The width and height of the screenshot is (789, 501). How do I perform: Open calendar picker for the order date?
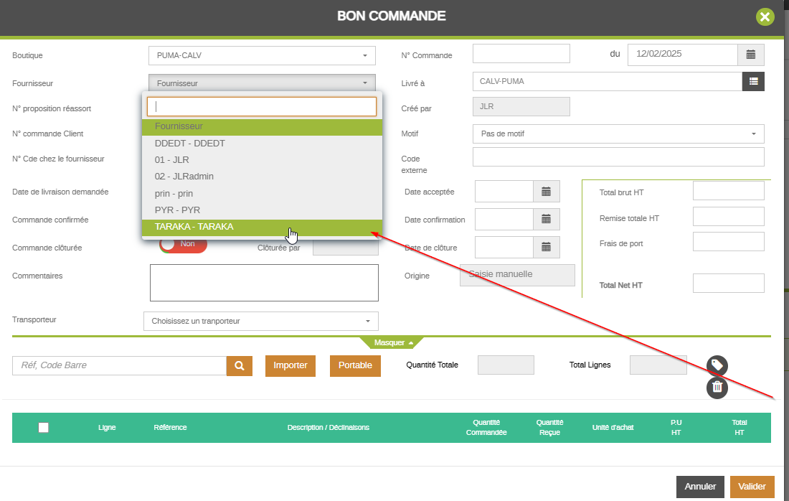click(x=750, y=55)
